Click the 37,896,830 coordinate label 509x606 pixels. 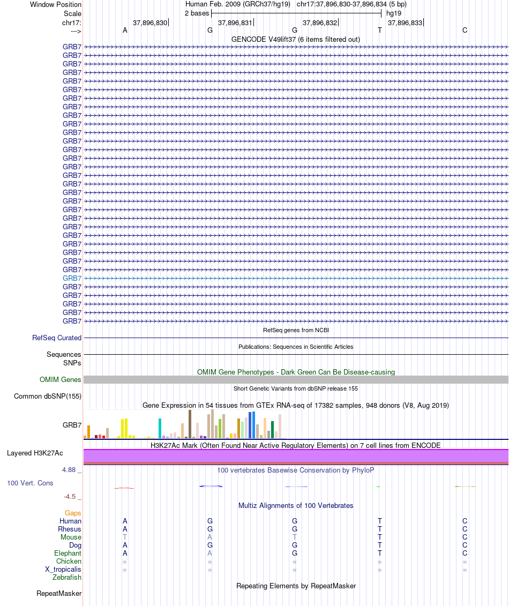pos(150,23)
